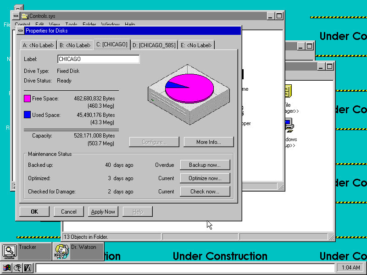Open the File Manager cabinet icon
The width and height of the screenshot is (367, 275).
pos(288,92)
